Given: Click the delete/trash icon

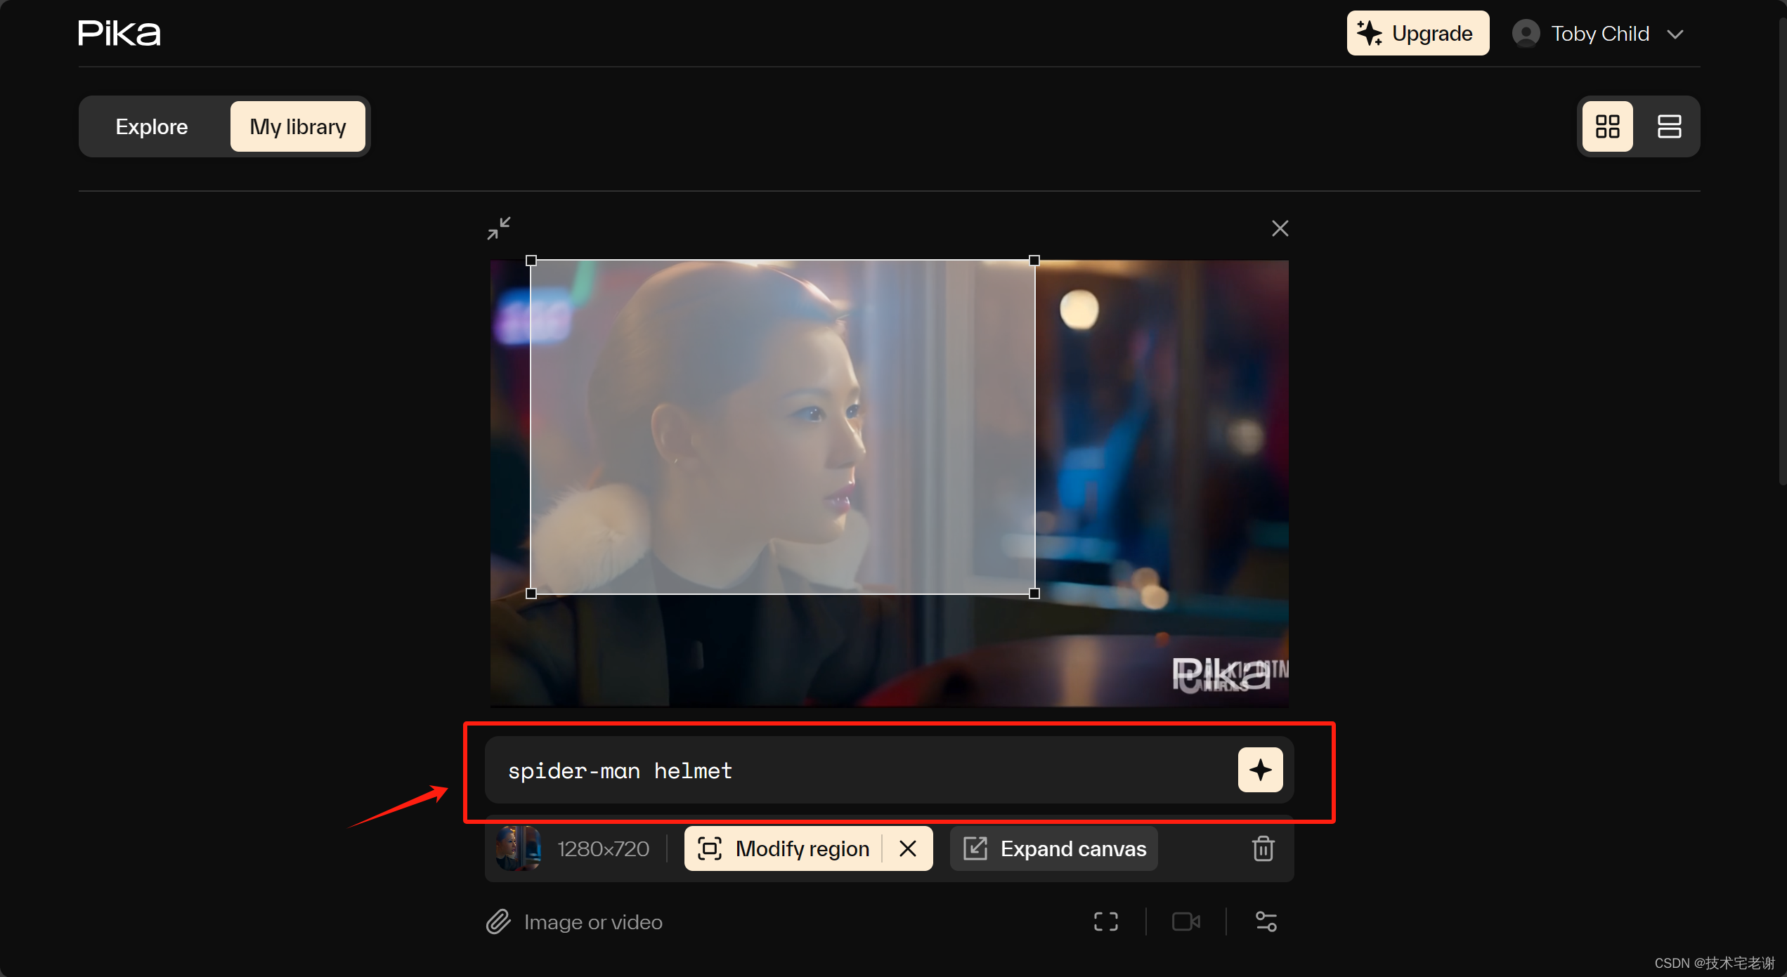Looking at the screenshot, I should tap(1263, 848).
